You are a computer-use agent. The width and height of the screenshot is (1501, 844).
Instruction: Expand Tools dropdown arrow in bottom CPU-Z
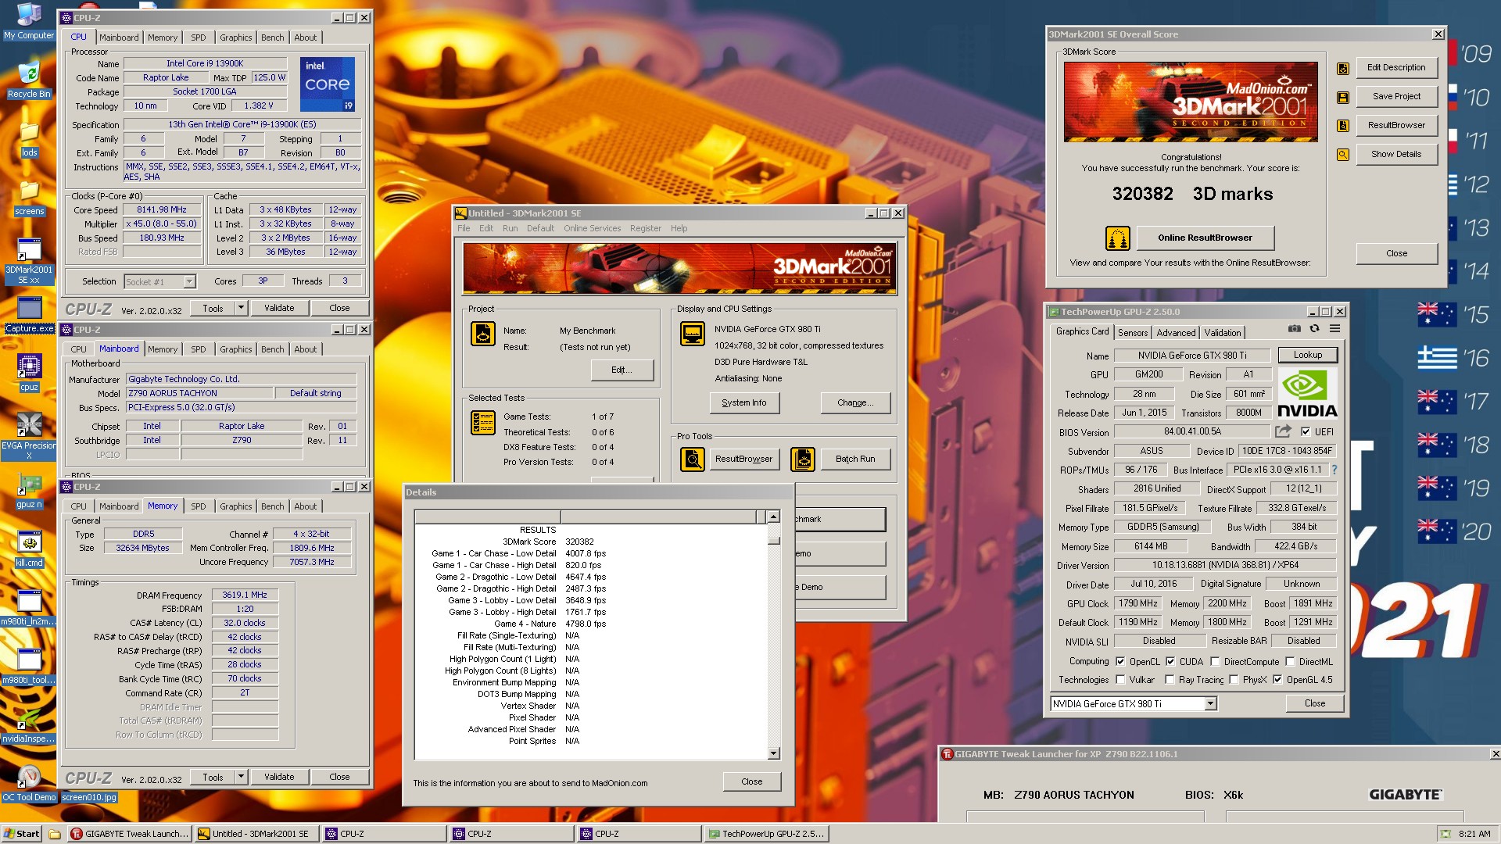pyautogui.click(x=241, y=777)
